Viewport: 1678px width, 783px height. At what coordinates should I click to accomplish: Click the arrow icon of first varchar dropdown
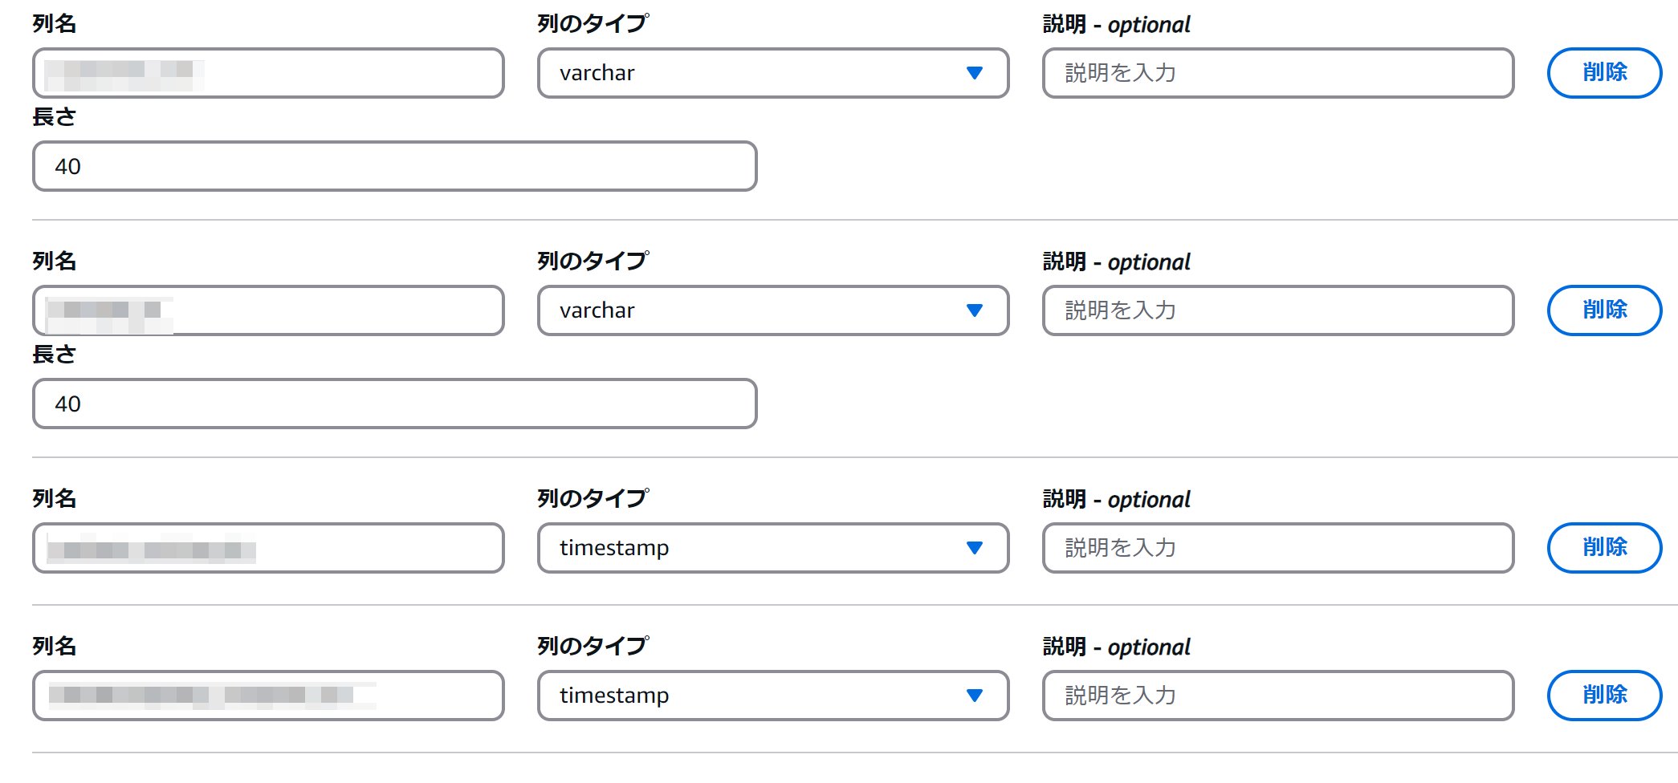(x=975, y=73)
